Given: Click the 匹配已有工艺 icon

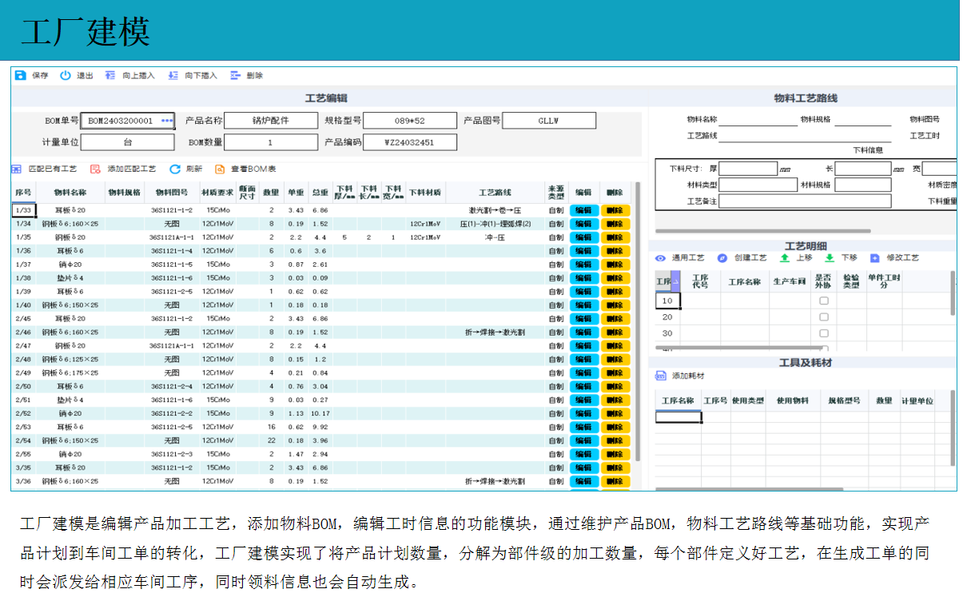Looking at the screenshot, I should [x=16, y=169].
